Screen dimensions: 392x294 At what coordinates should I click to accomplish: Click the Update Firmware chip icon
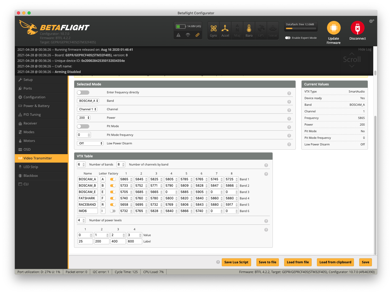(334, 28)
